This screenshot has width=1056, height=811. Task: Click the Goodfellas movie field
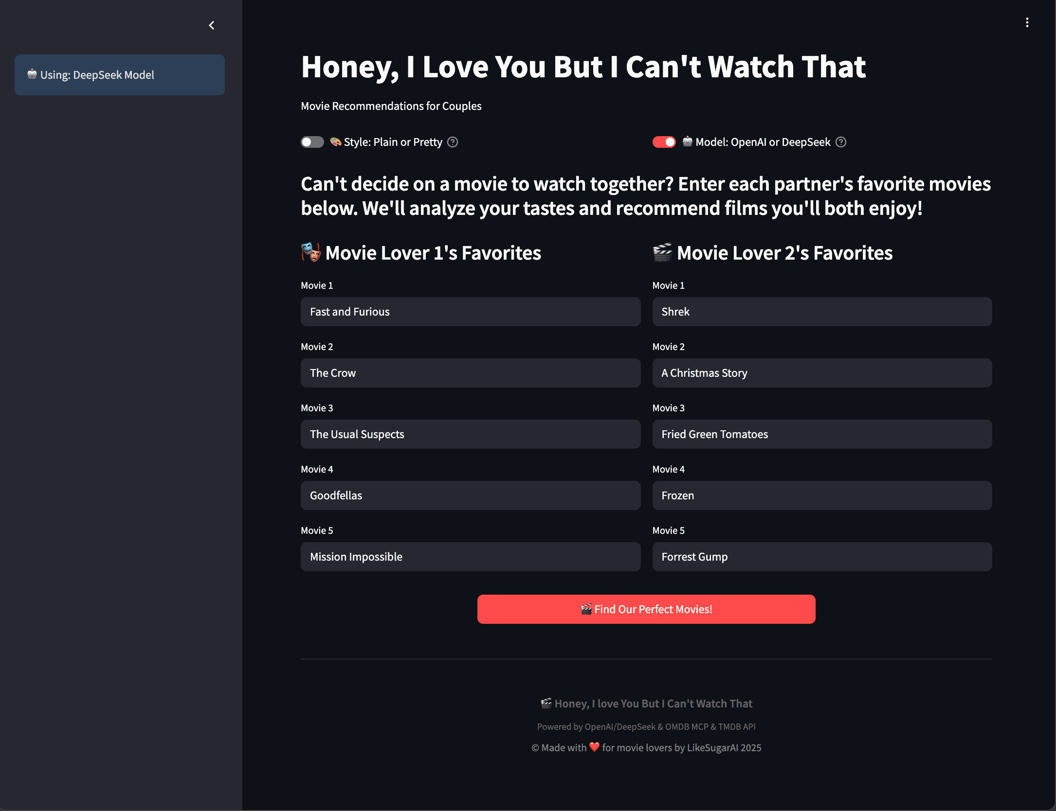pos(470,495)
